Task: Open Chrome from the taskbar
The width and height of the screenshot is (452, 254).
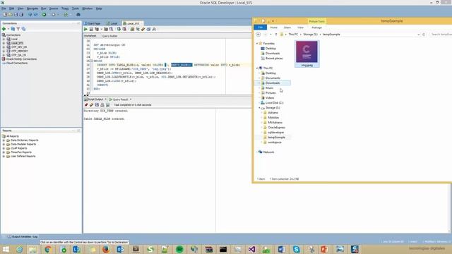Action: (48, 249)
